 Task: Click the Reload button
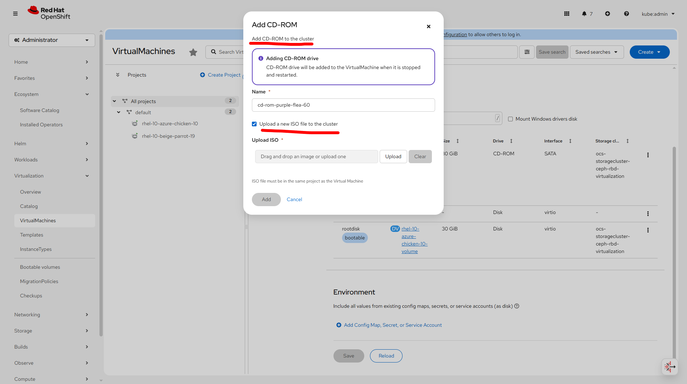(386, 356)
